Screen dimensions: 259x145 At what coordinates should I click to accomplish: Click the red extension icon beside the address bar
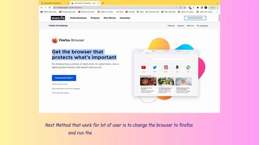(190, 8)
